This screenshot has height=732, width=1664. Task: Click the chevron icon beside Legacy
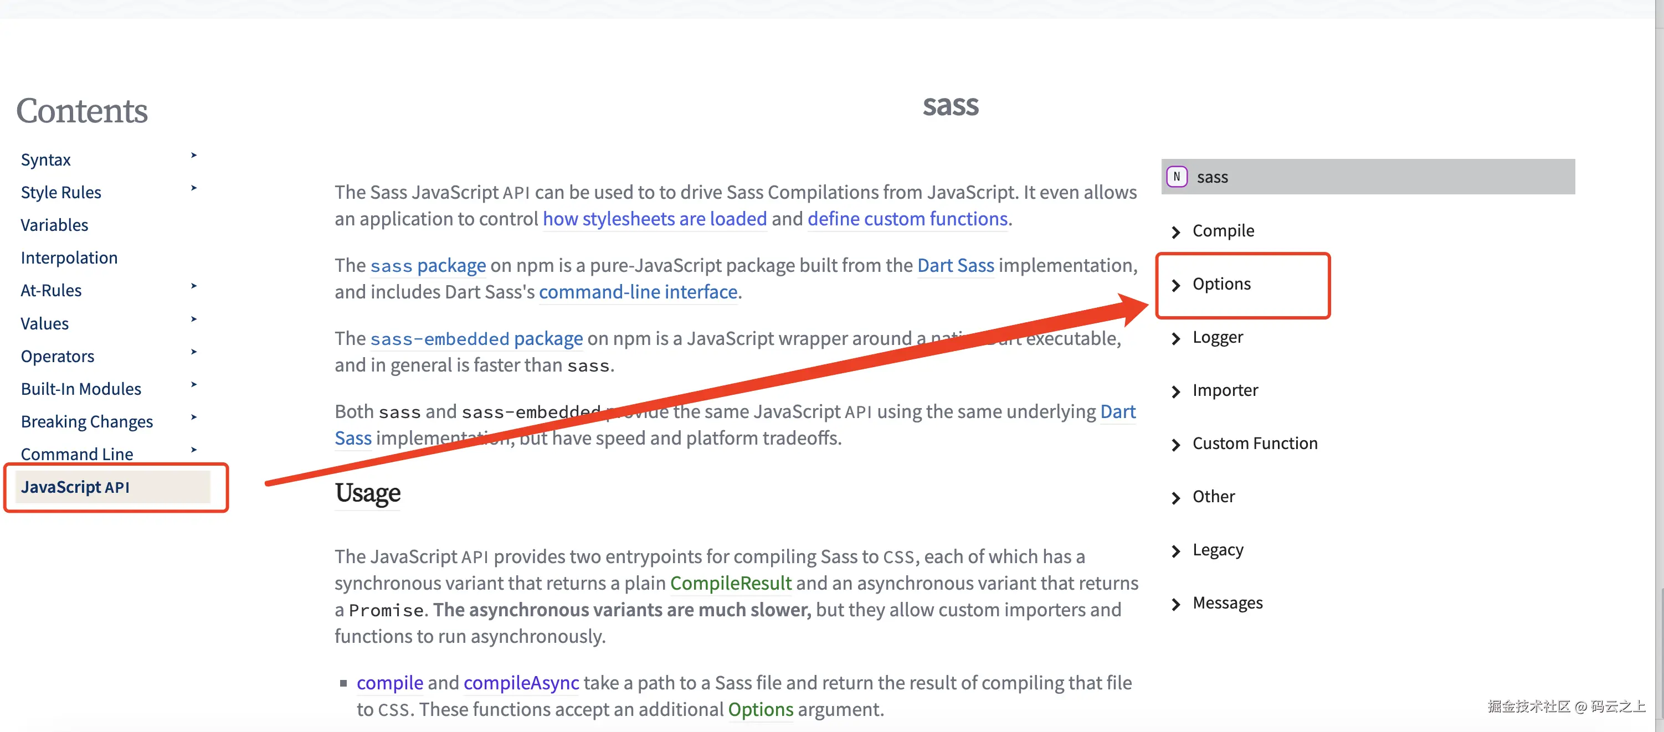point(1175,550)
